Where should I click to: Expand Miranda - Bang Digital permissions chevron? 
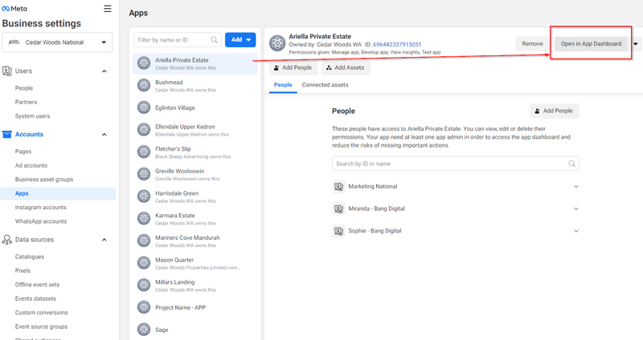pos(575,208)
